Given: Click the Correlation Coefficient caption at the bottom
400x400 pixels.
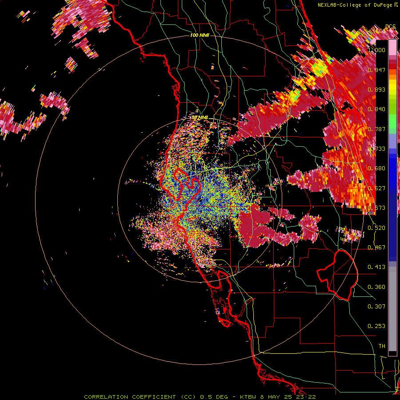Looking at the screenshot, I should pyautogui.click(x=200, y=397).
